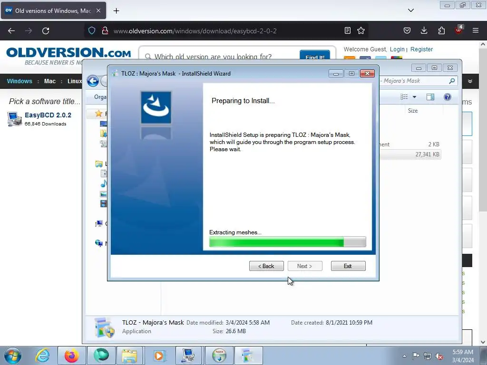Viewport: 487px width, 365px height.
Task: Open the Register link
Action: [x=421, y=49]
